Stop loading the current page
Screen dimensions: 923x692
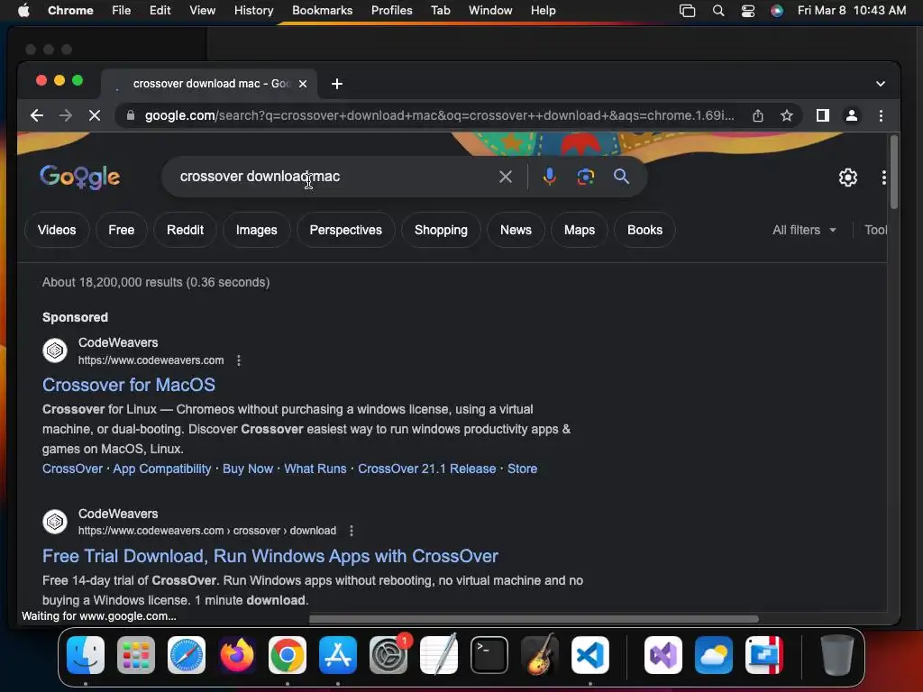[94, 115]
